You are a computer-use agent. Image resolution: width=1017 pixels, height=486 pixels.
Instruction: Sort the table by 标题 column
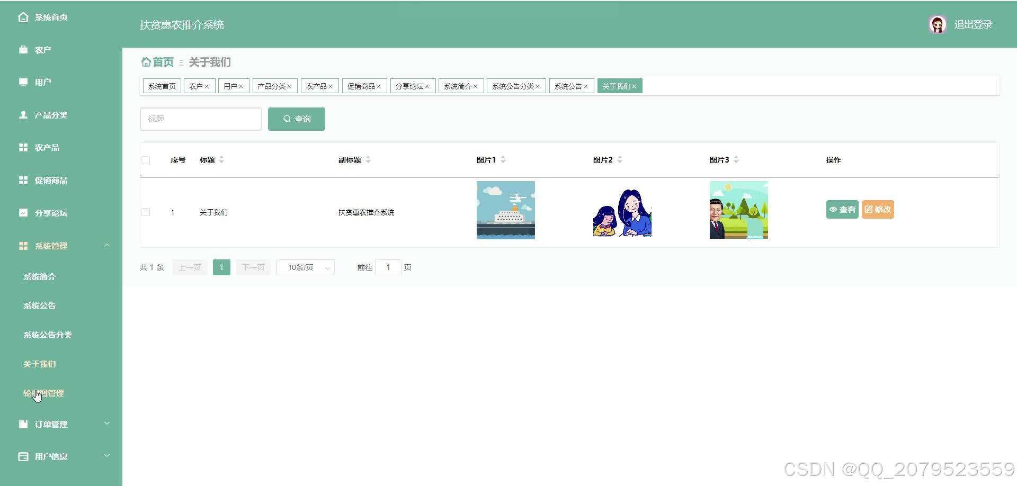tap(221, 159)
